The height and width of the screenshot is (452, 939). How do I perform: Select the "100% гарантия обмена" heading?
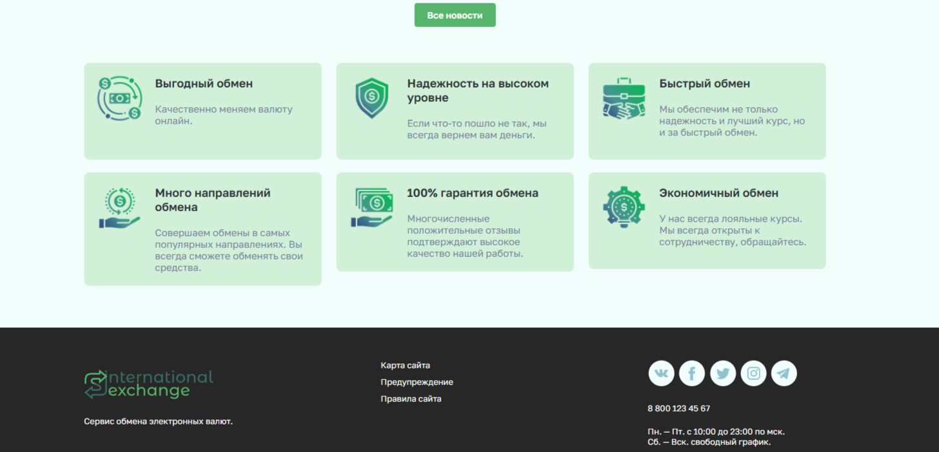pyautogui.click(x=472, y=193)
